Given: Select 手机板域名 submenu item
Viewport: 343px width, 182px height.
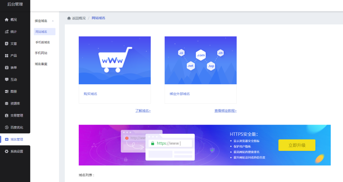Looking at the screenshot, I should pos(43,42).
